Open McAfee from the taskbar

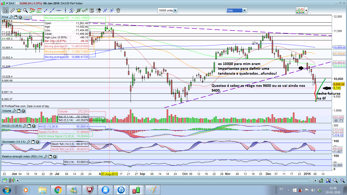point(89,190)
